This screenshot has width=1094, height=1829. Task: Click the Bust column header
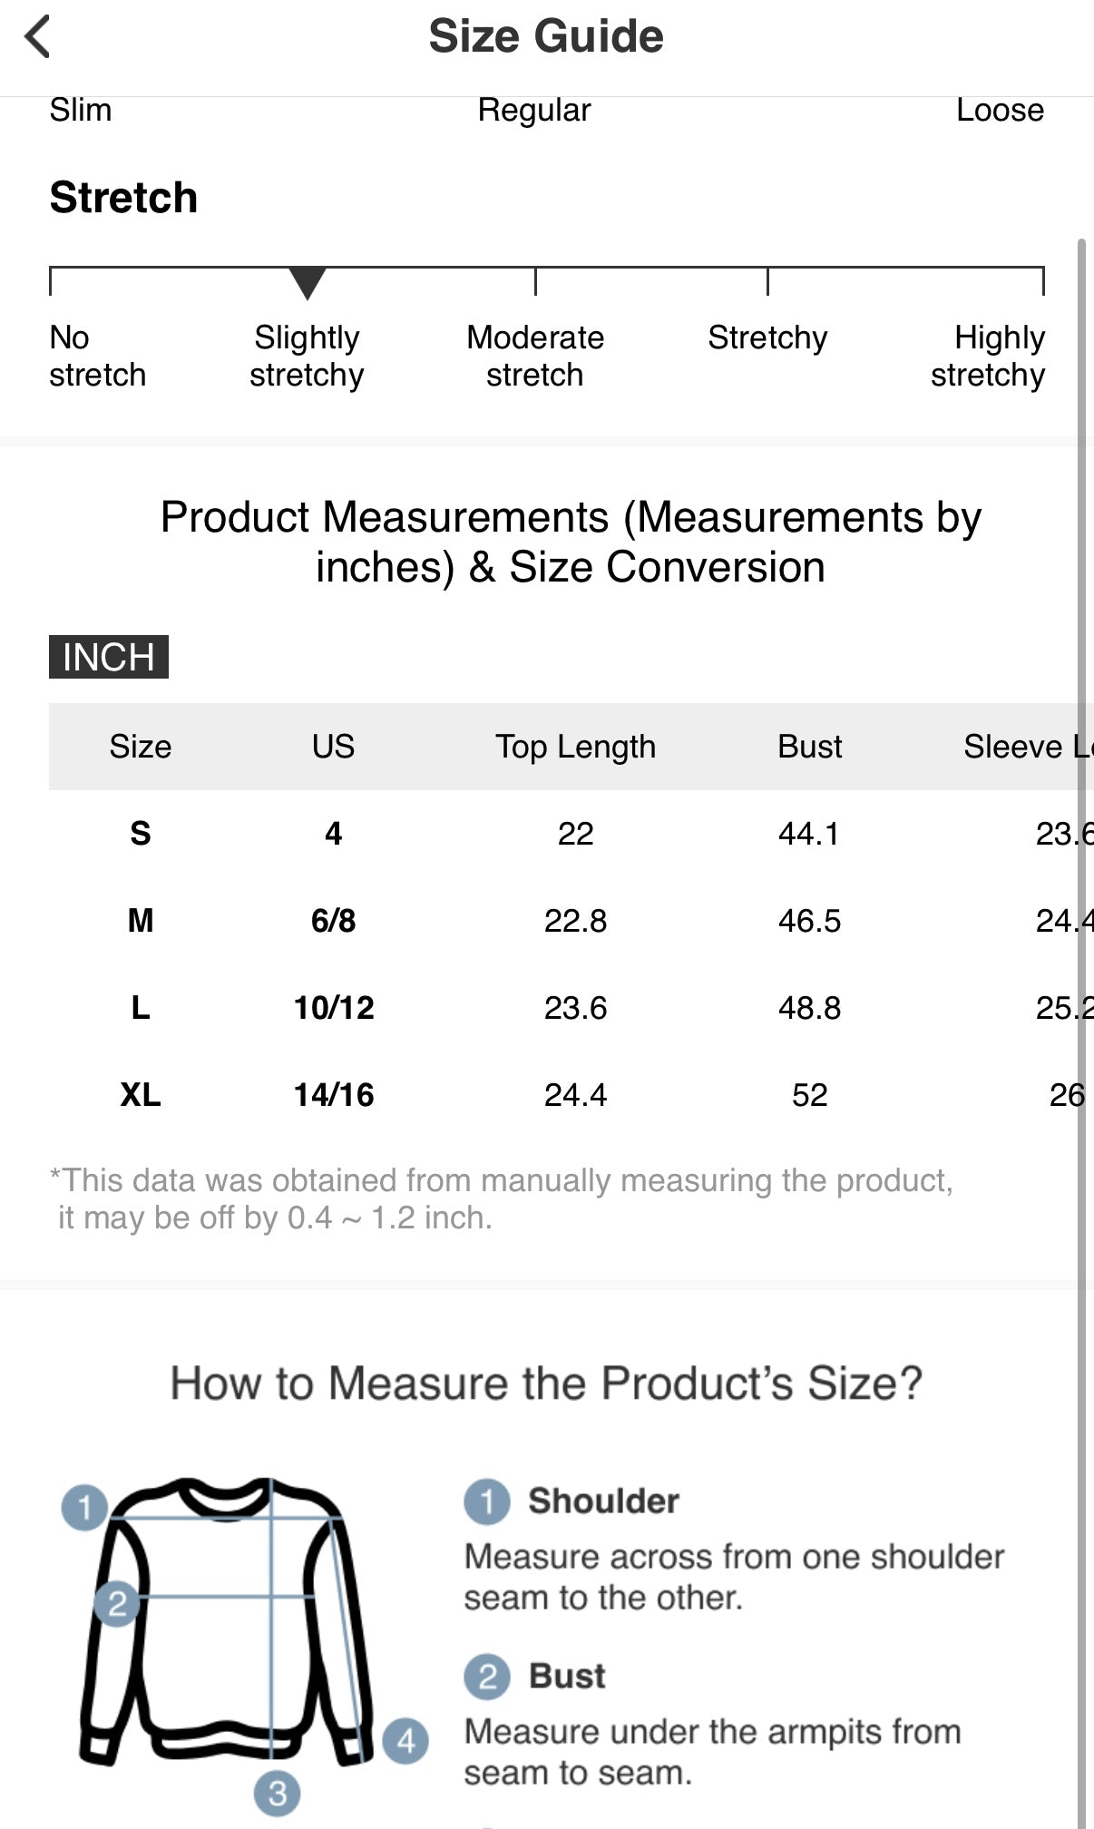click(x=809, y=747)
